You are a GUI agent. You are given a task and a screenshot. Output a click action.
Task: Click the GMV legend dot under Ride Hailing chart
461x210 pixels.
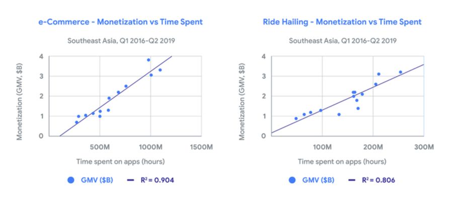(x=292, y=180)
